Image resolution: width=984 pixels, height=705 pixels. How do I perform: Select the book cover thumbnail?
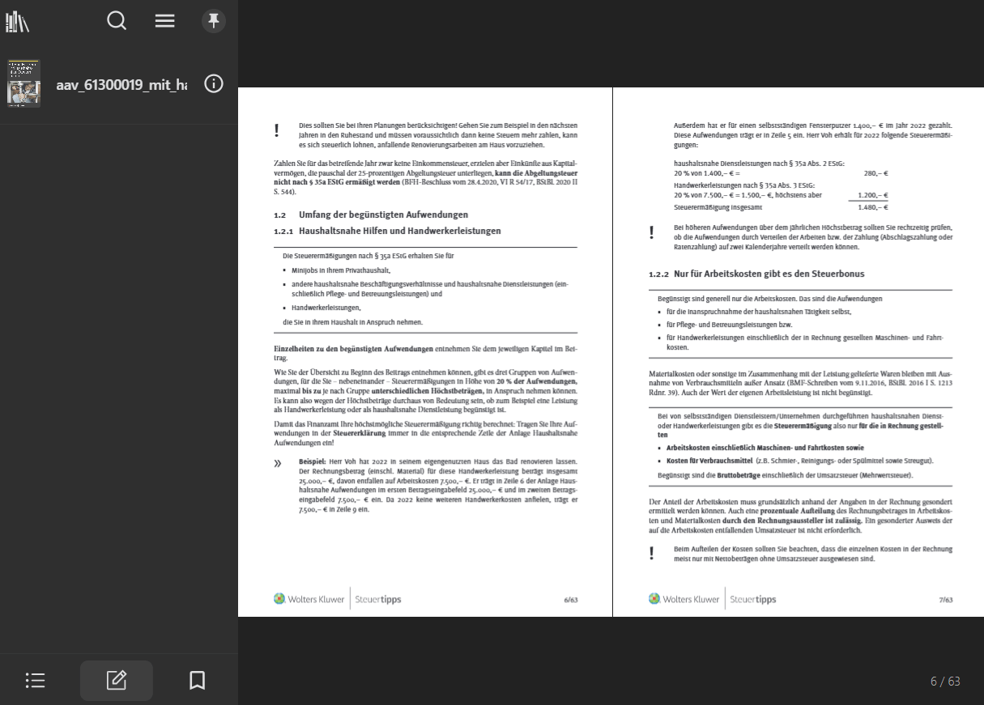tap(23, 83)
